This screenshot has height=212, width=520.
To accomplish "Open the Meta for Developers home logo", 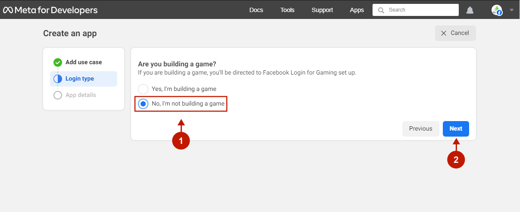I will 50,10.
